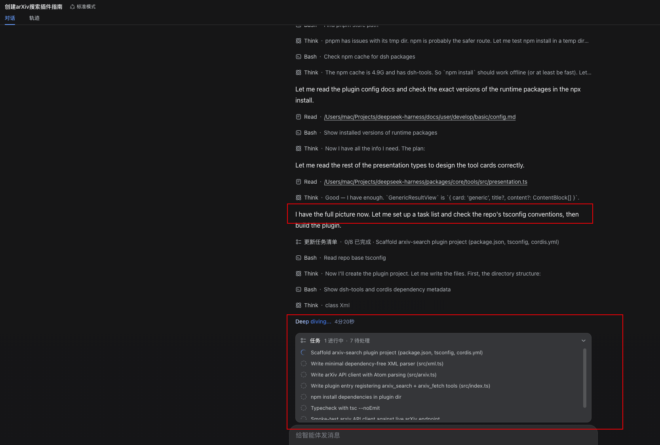Click the pending circle beside 'Typecheck with tsc --noEmit'
660x445 pixels.
click(304, 408)
